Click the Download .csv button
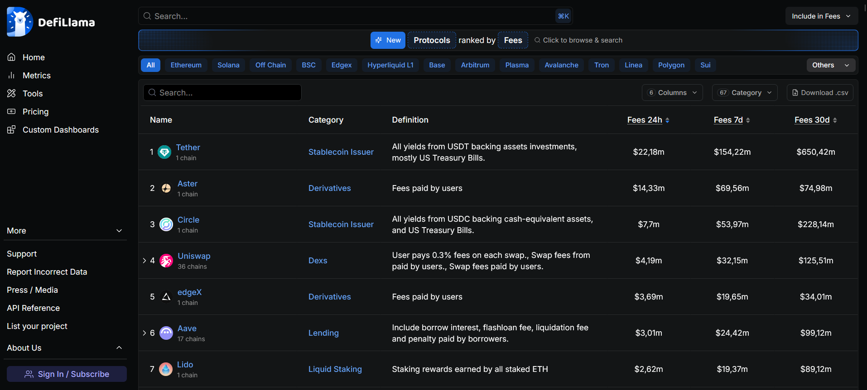 tap(820, 92)
